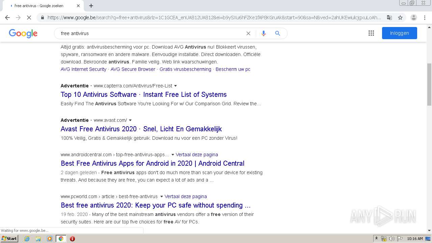432x243 pixels.
Task: Click the www.avast.com ad URL text
Action: [110, 120]
